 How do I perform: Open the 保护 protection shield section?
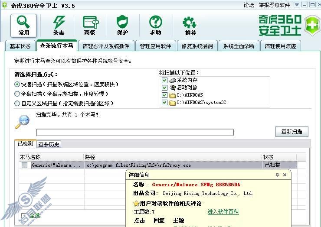122,26
